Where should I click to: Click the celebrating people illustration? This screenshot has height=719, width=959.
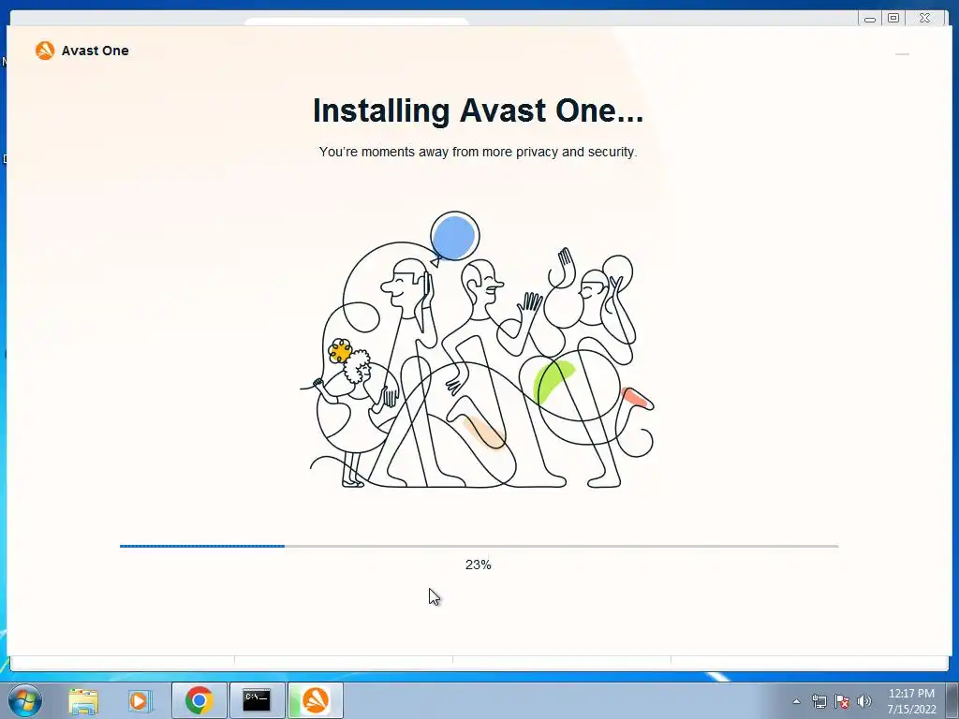pos(477,350)
